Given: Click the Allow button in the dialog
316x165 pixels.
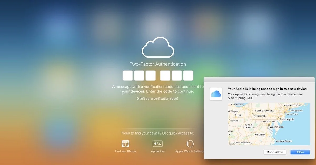Looking at the screenshot, I should tap(300, 152).
